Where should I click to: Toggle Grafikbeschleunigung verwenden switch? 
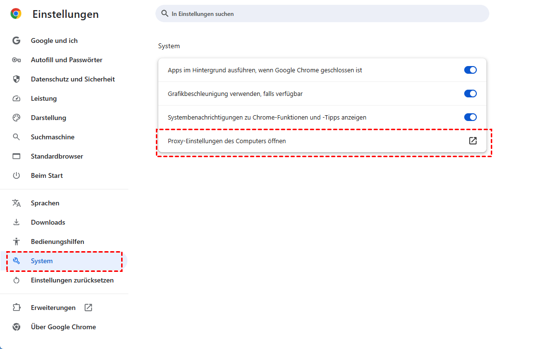[x=470, y=94]
